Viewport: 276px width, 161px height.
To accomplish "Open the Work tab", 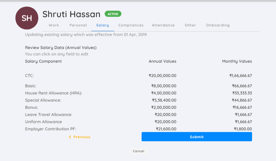I will [x=54, y=25].
